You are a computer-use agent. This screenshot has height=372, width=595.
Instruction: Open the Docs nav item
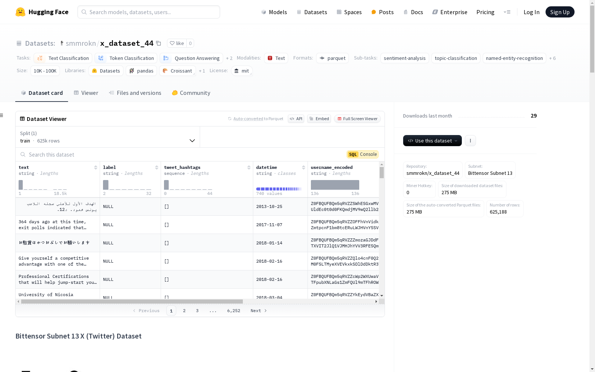pyautogui.click(x=413, y=12)
